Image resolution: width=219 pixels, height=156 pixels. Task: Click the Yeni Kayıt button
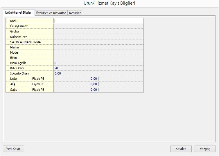13,149
